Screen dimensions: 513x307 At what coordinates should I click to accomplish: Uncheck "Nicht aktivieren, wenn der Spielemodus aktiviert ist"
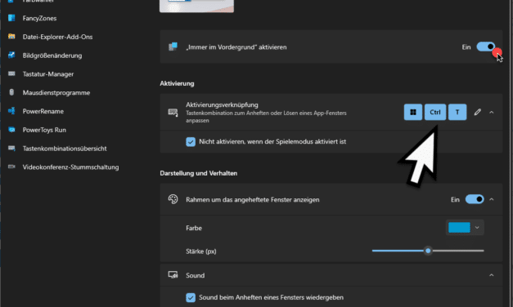click(191, 142)
